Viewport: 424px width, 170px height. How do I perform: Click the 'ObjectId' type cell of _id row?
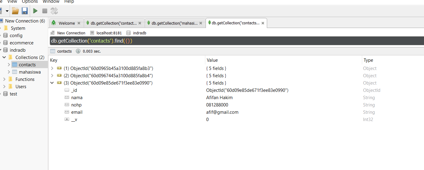pos(372,90)
